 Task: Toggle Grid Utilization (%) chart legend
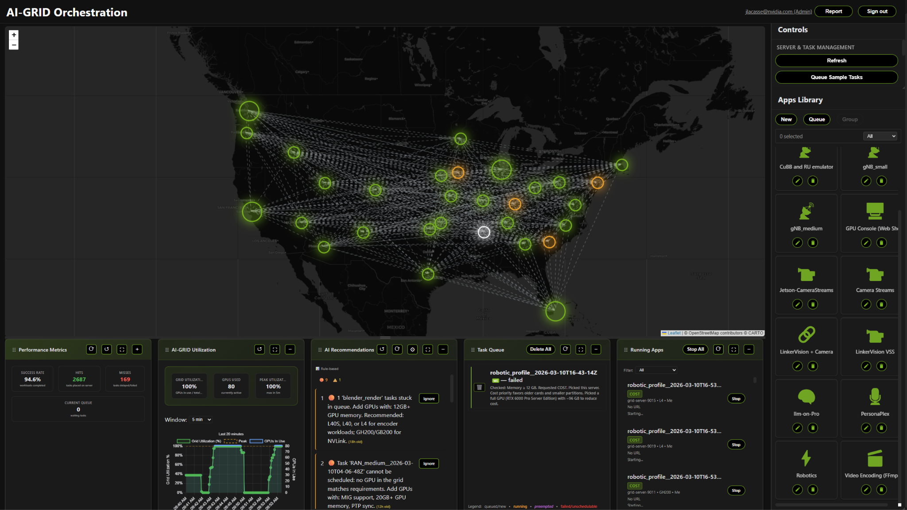tap(199, 441)
